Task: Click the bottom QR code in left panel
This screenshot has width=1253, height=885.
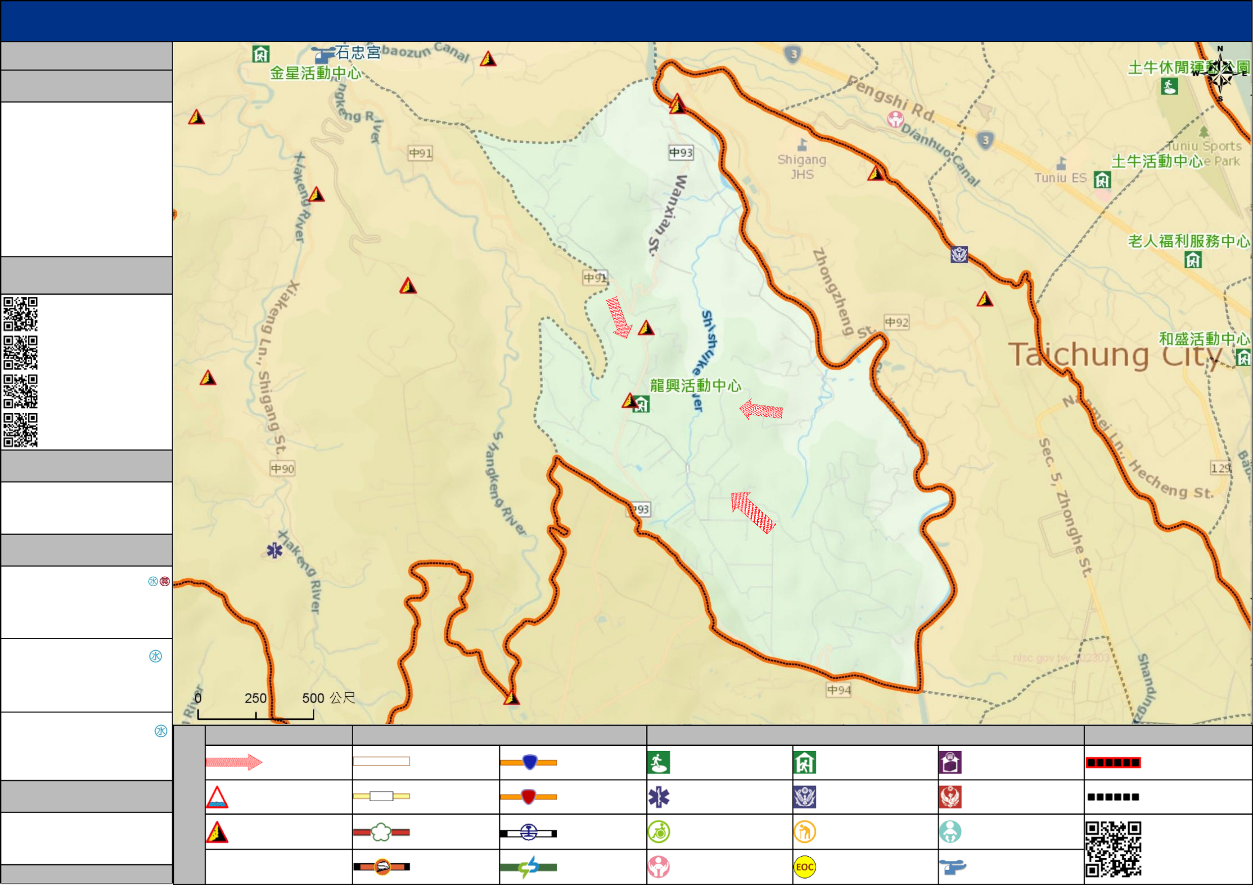Action: [21, 430]
